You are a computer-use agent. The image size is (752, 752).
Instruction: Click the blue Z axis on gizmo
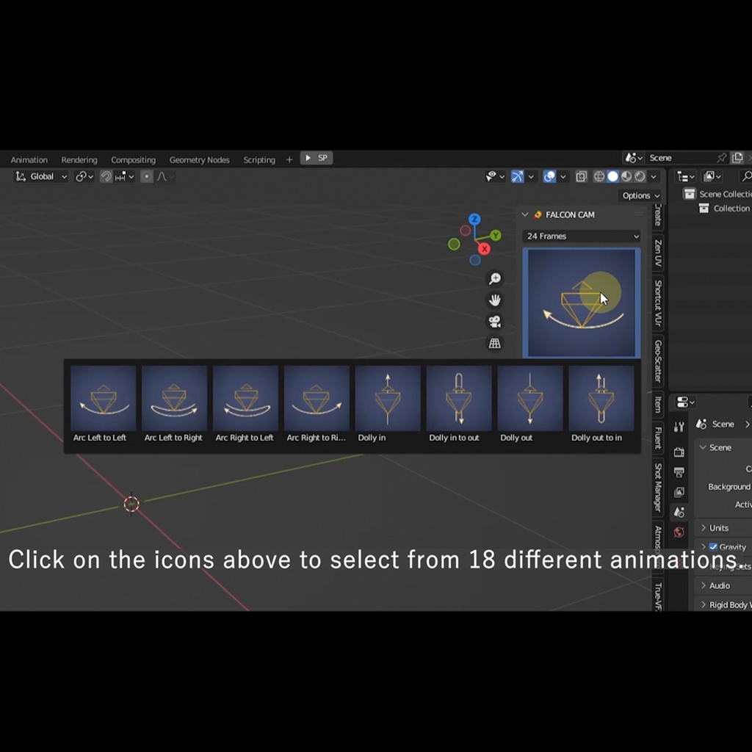(x=474, y=219)
